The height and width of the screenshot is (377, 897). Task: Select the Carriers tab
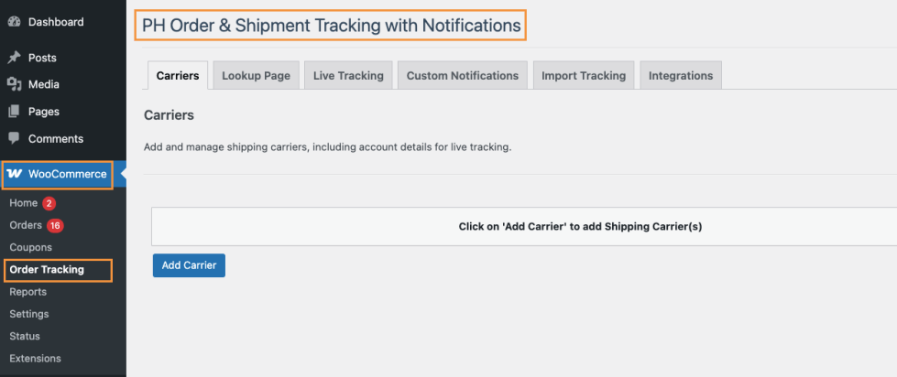click(178, 76)
